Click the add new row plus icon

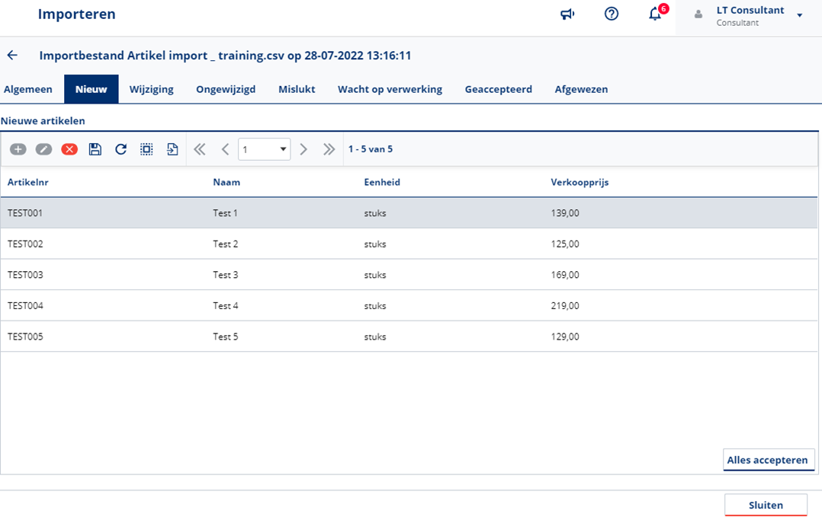pyautogui.click(x=18, y=149)
